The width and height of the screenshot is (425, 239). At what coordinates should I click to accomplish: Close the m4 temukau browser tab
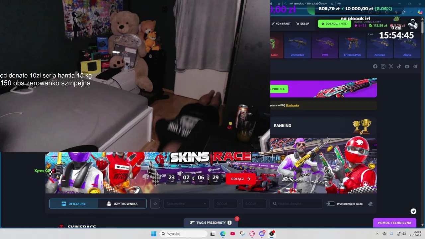tap(332, 3)
